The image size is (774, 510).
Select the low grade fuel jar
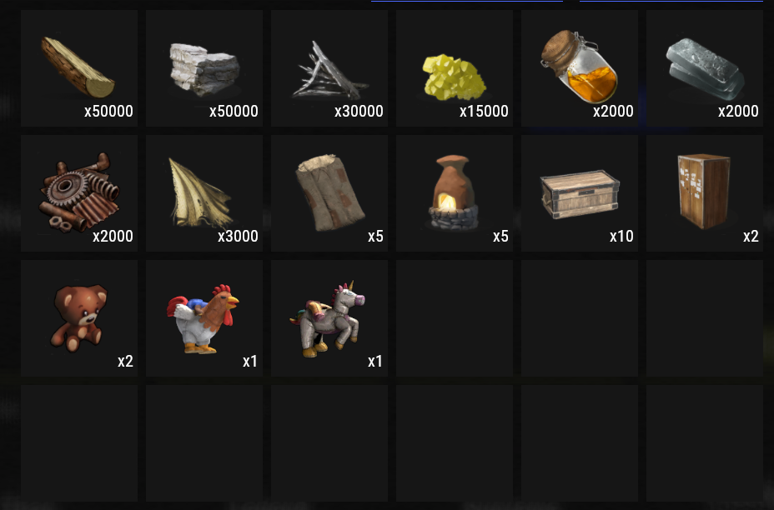580,68
